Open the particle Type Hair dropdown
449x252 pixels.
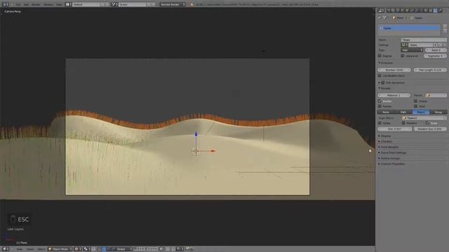tap(412, 50)
